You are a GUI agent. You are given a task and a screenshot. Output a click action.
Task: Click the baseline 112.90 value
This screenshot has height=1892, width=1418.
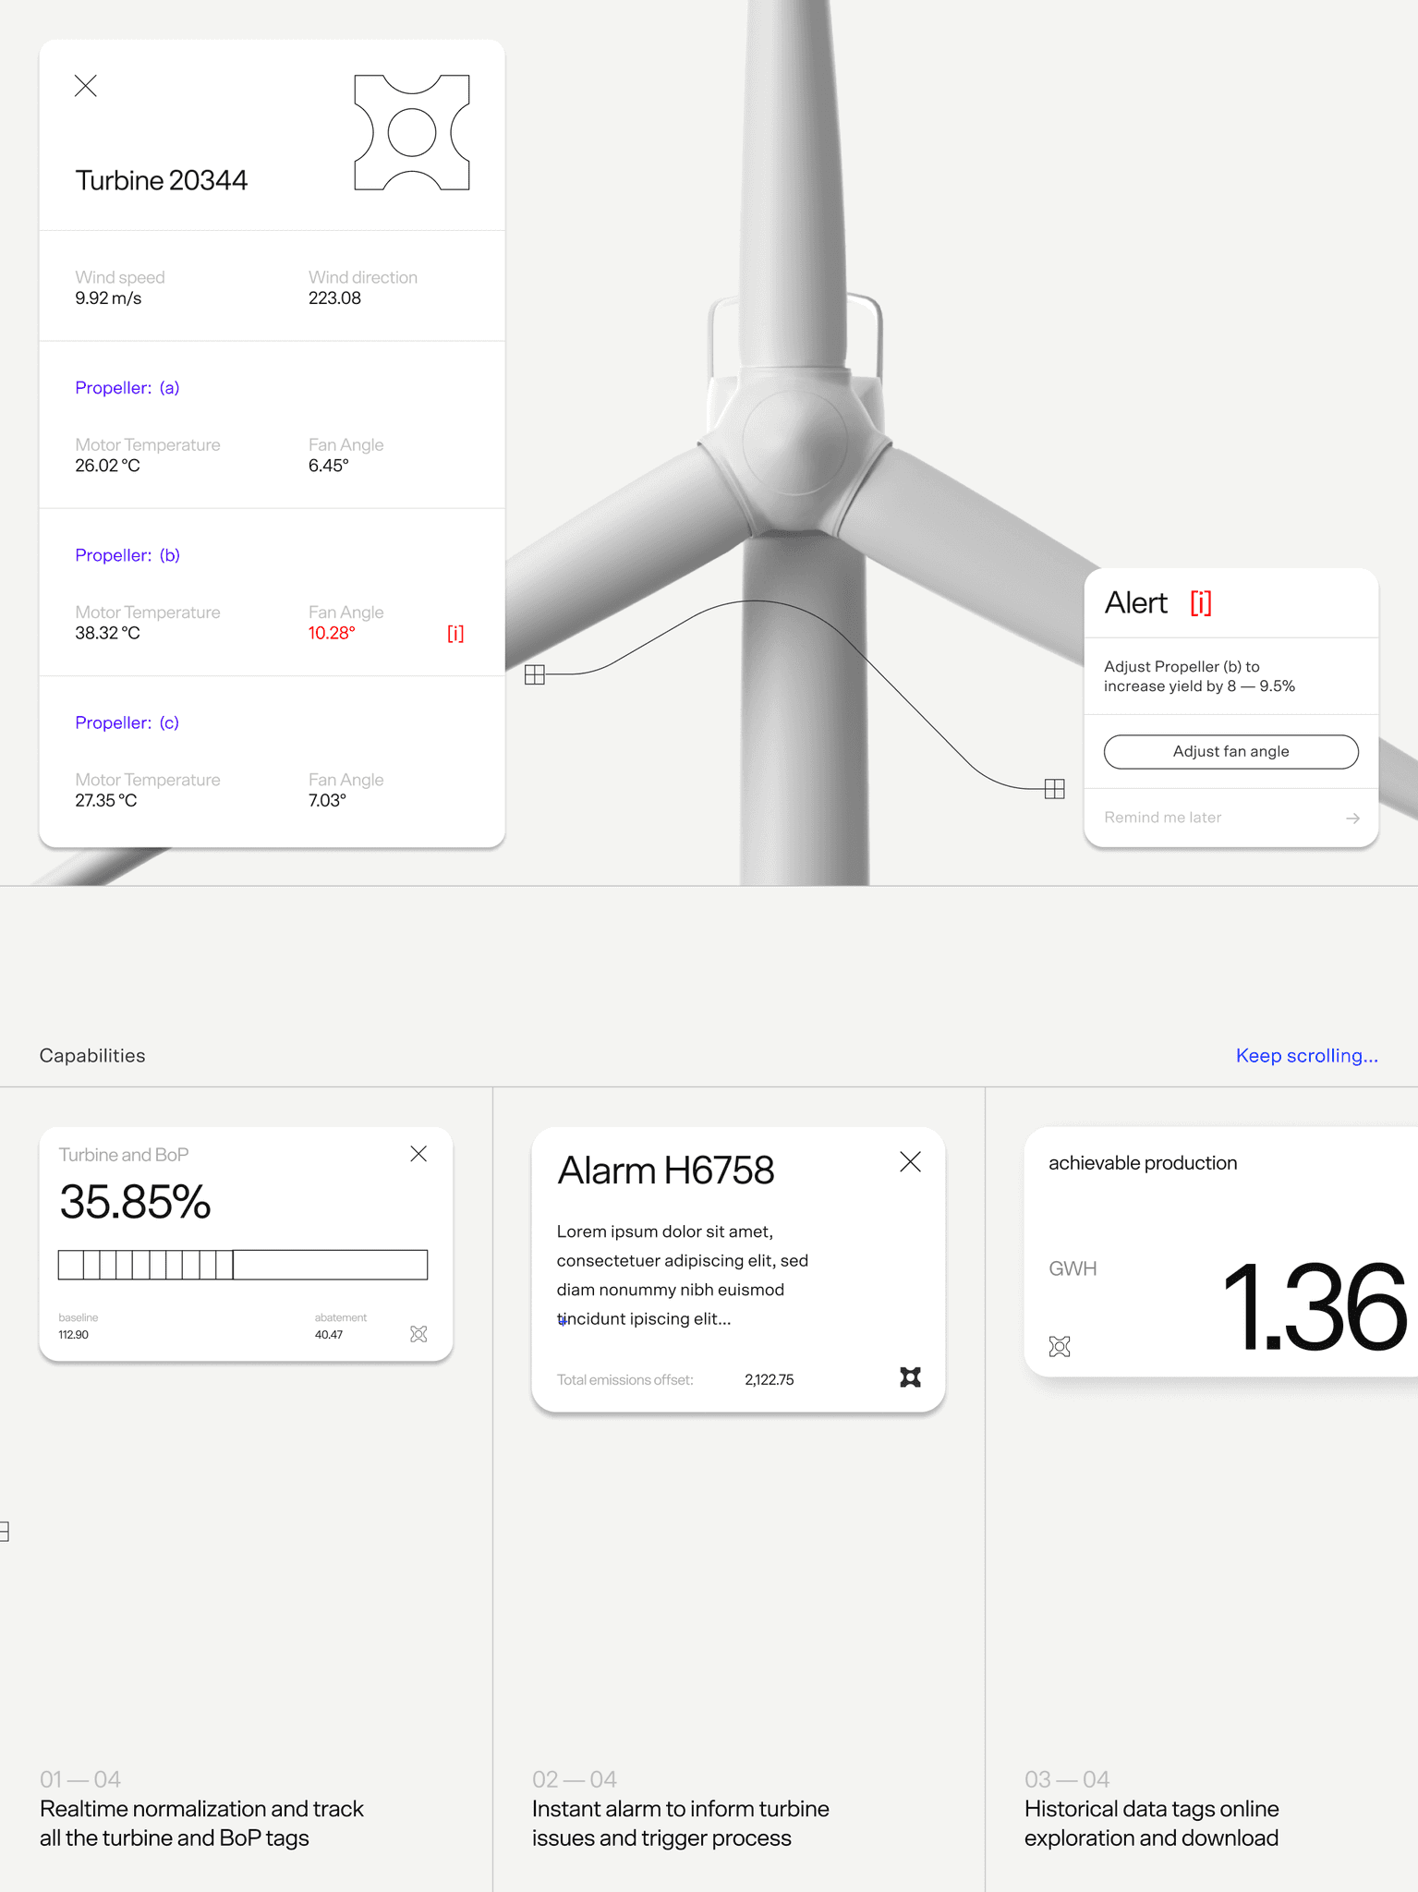click(74, 1335)
